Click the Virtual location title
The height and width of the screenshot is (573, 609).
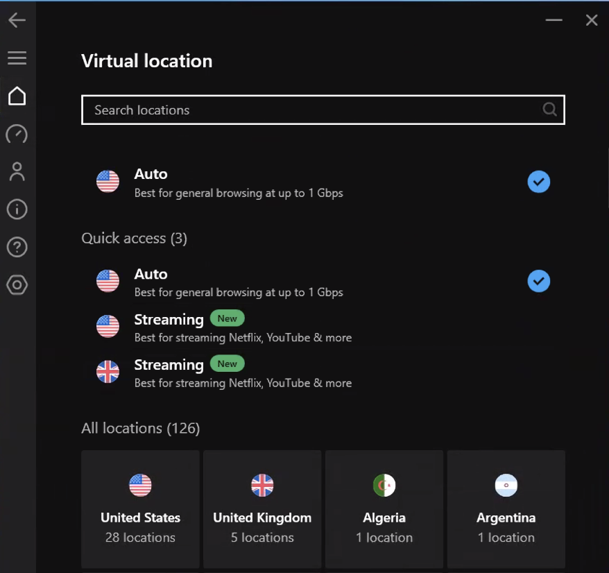coord(147,61)
